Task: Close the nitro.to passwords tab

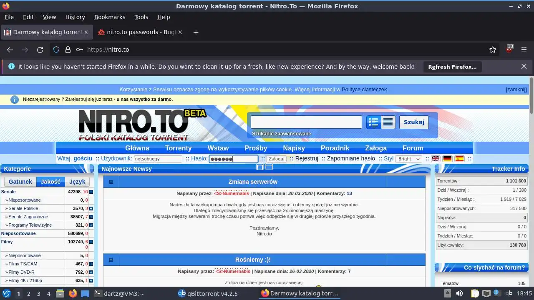Action: (x=180, y=32)
